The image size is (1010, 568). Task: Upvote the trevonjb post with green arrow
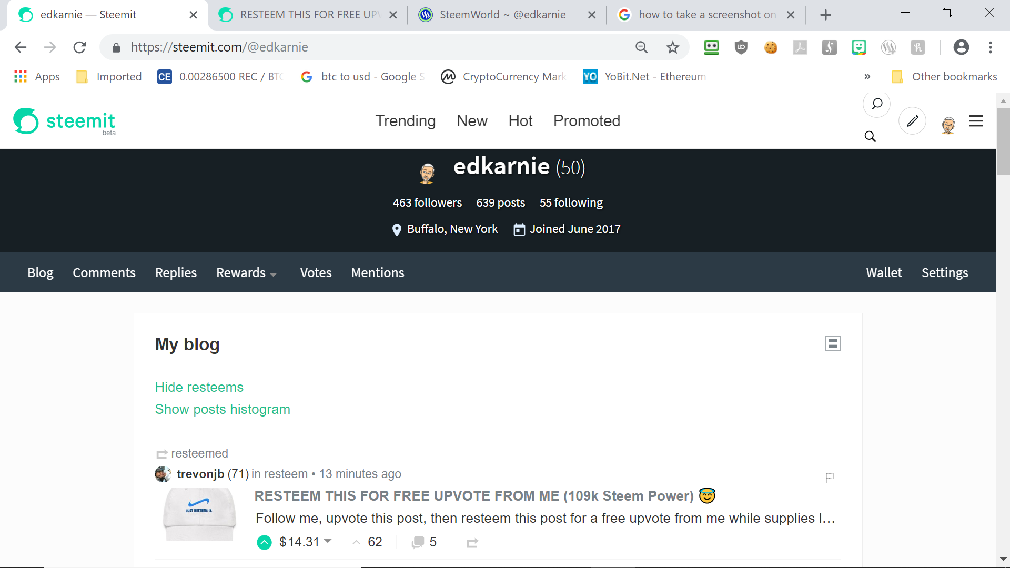tap(264, 542)
